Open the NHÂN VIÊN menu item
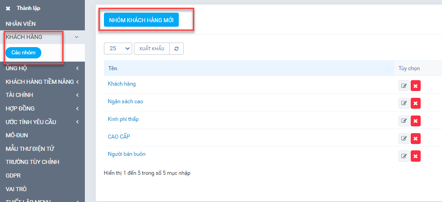The image size is (442, 202). pyautogui.click(x=27, y=23)
